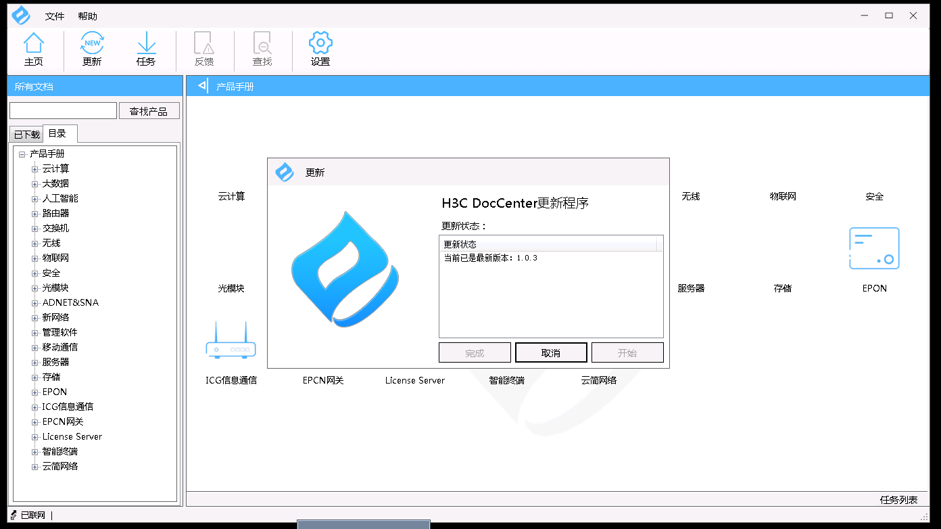The width and height of the screenshot is (941, 529).
Task: Open the 任务列表 link in the status bar
Action: (898, 500)
